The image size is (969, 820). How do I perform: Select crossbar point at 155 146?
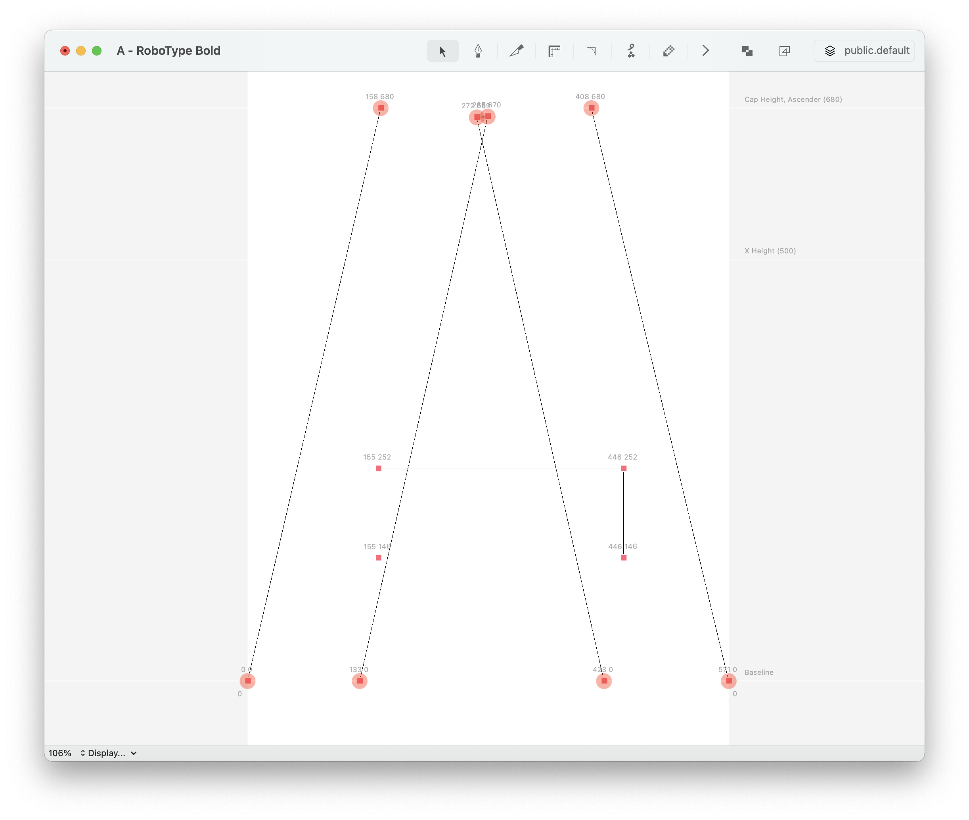[x=378, y=558]
